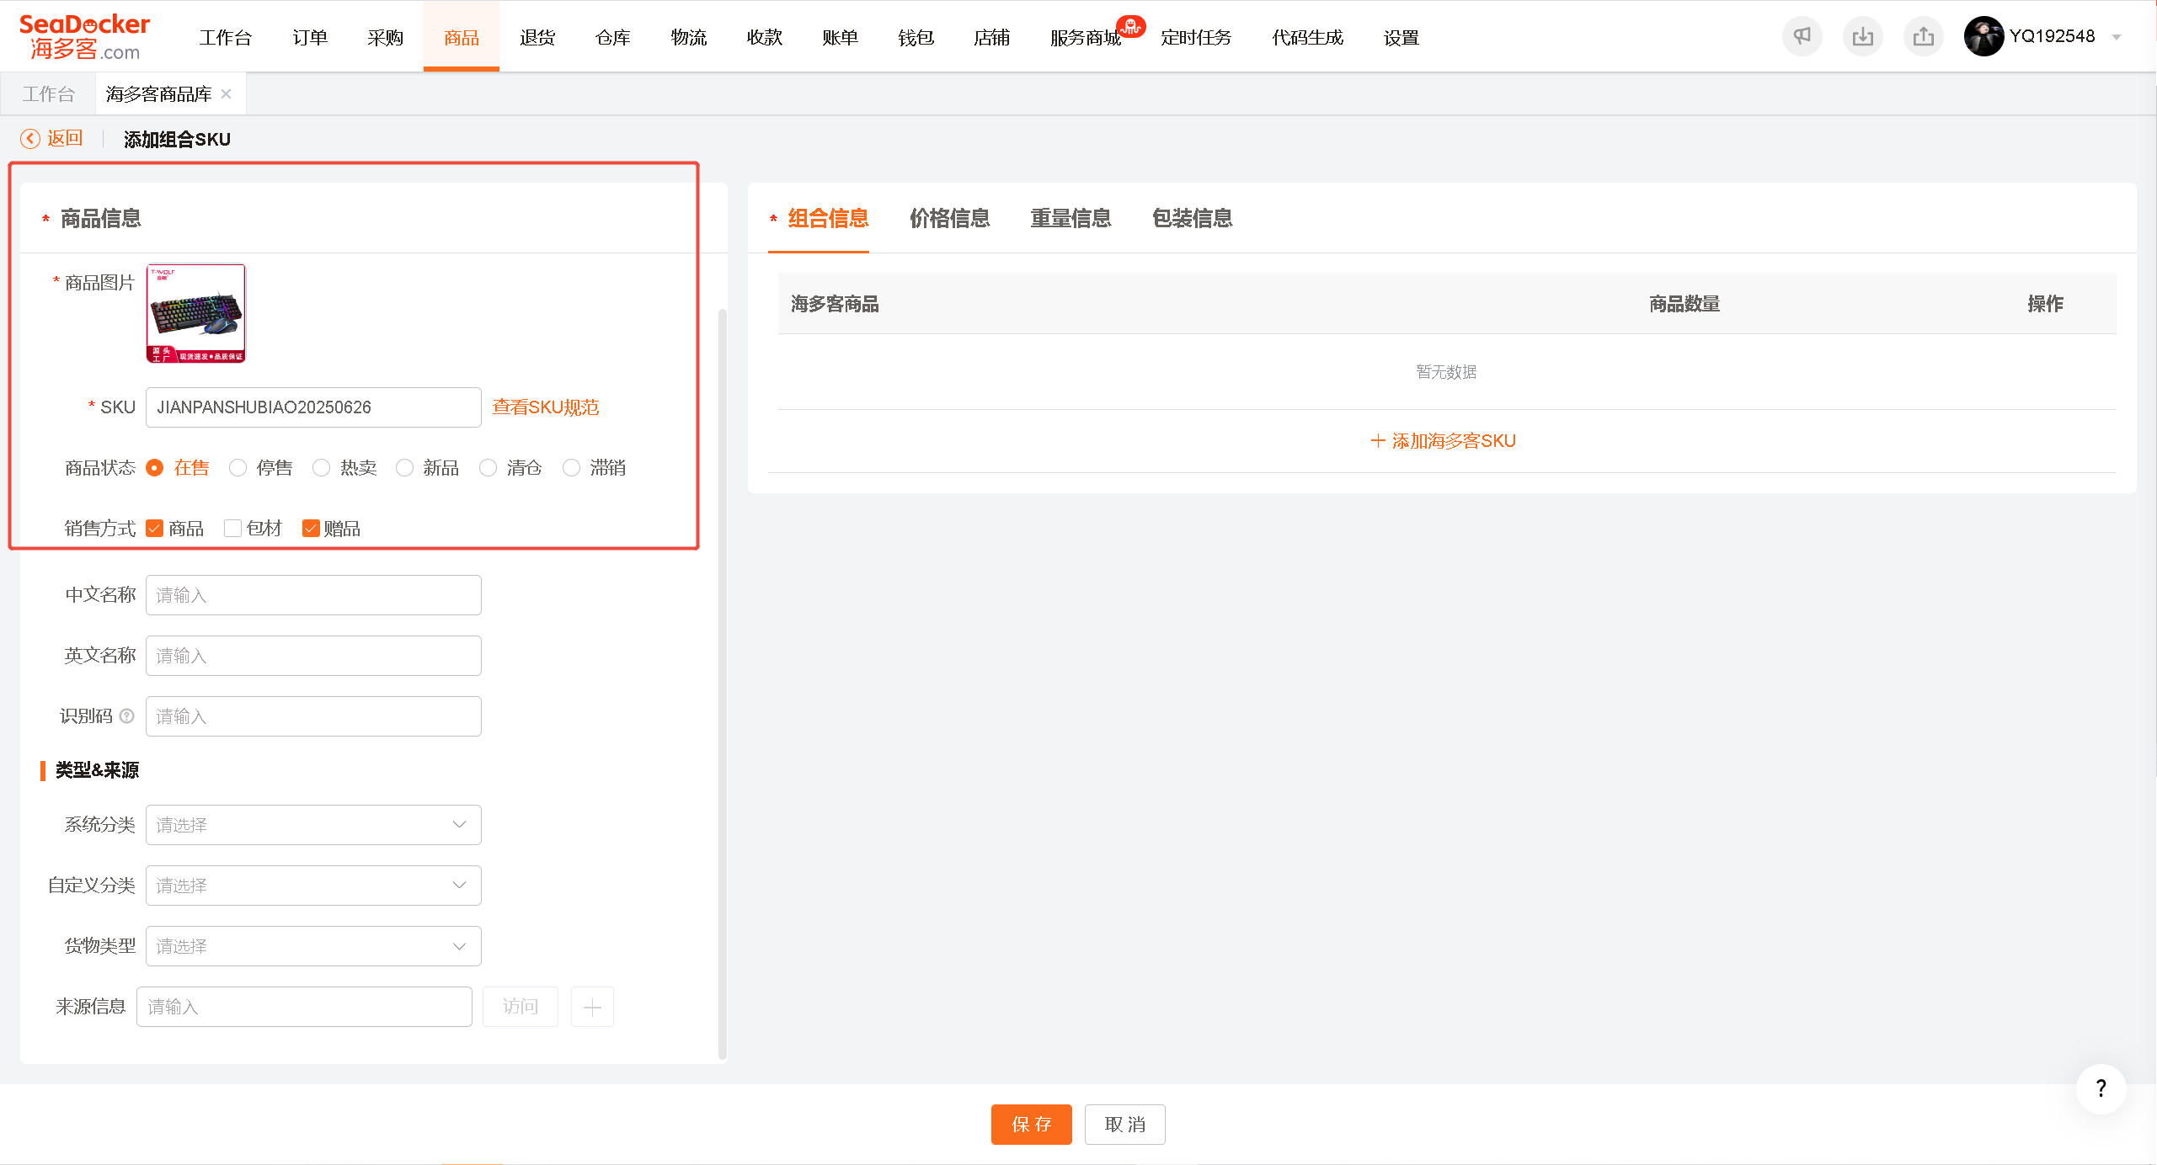Click the 返回 link

pos(65,138)
